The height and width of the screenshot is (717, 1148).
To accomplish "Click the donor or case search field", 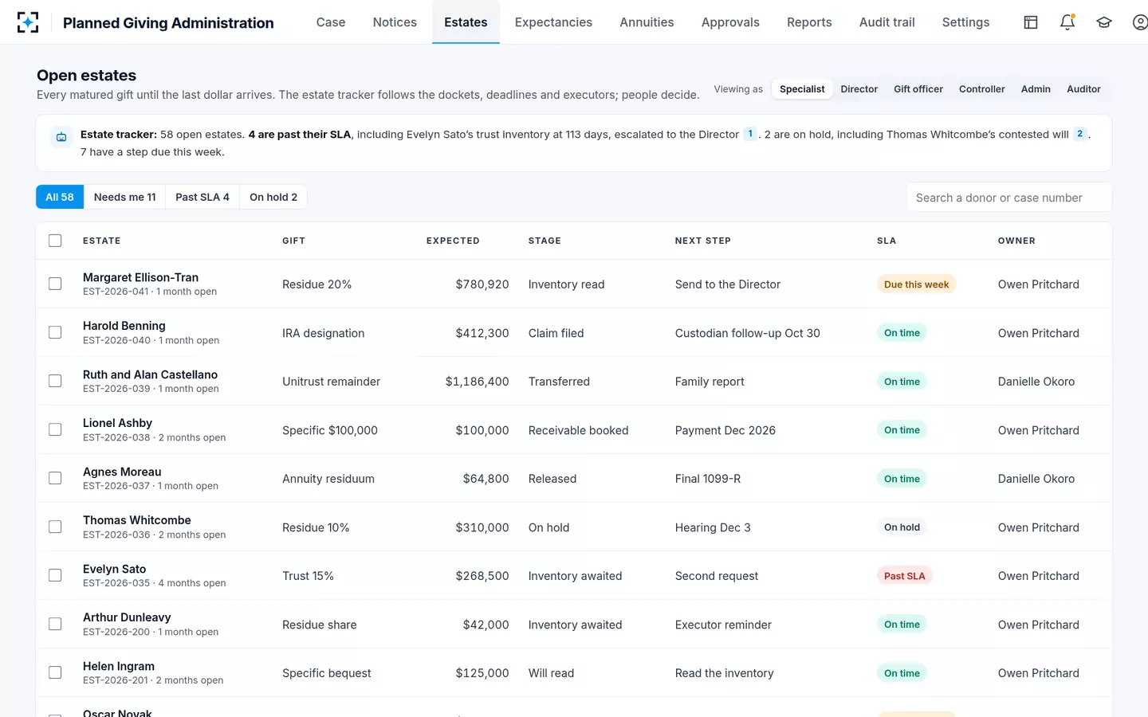I will (1008, 198).
